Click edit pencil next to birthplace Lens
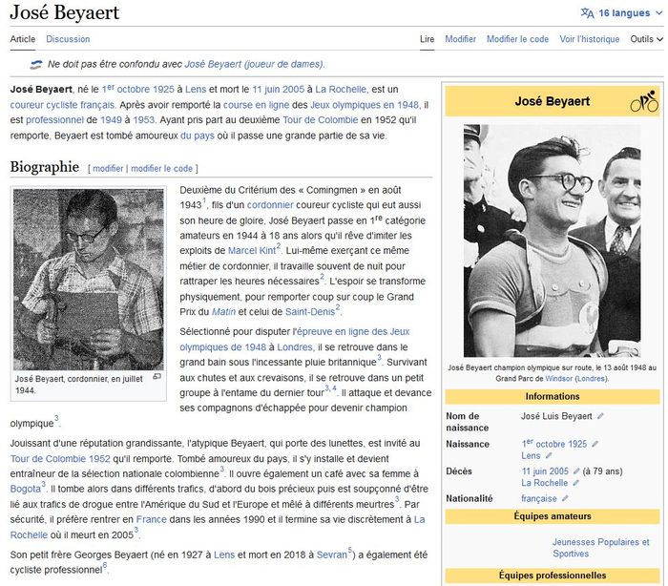The image size is (668, 586). [550, 456]
